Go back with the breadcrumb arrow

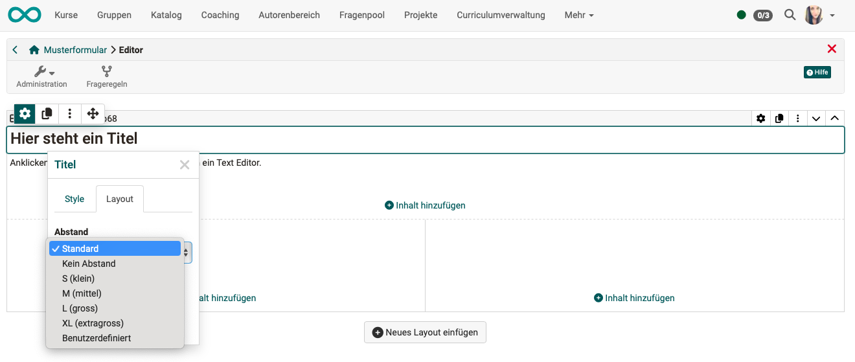(x=16, y=49)
